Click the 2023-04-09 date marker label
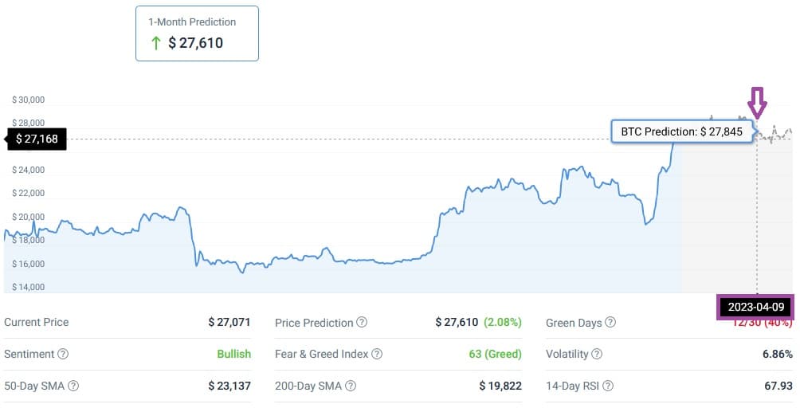Viewport: 800px width, 408px height. (755, 307)
